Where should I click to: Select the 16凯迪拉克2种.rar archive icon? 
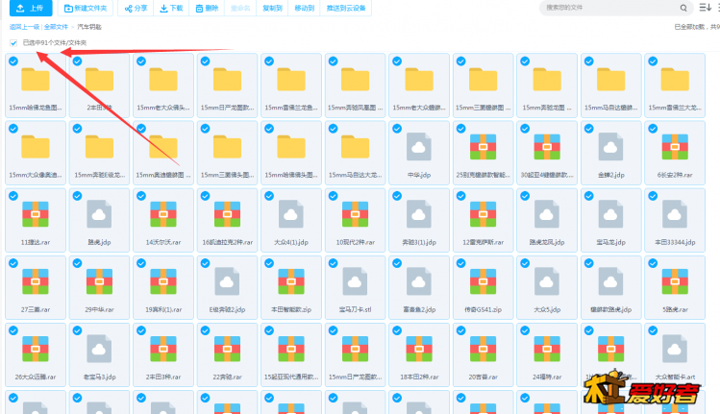coord(227,214)
